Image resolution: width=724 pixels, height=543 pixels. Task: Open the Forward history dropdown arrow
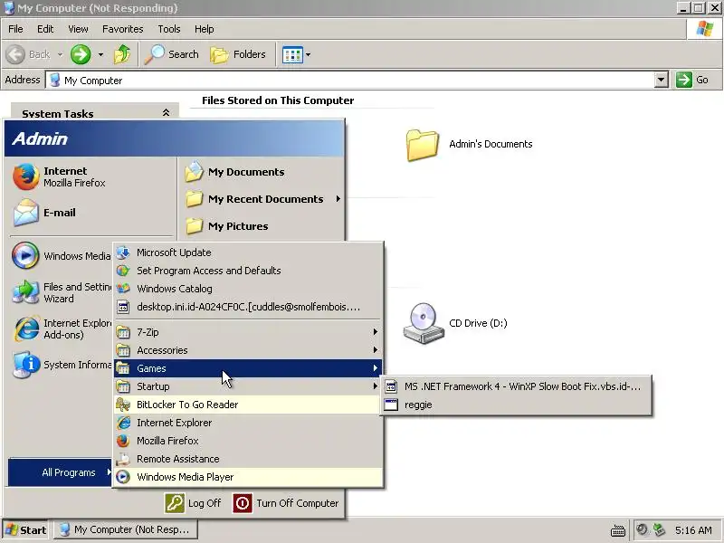coord(100,54)
